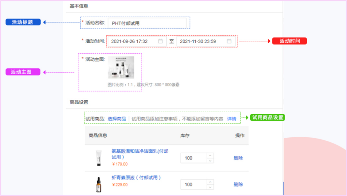Edit the 活动名称 field containing PHT付邮试用
This screenshot has width=347, height=196.
147,23
